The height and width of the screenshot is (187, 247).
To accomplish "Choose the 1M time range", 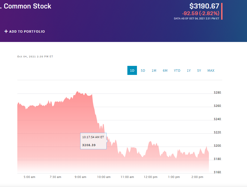I will click(x=154, y=70).
